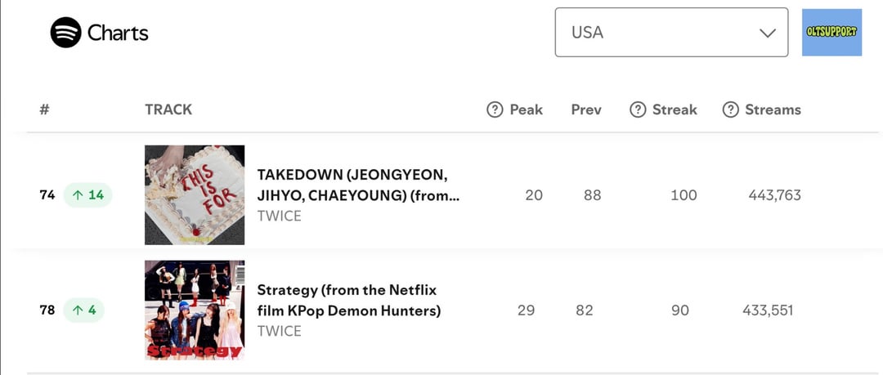Open the OLTSUPPORT profile avatar
883x375 pixels.
[831, 33]
